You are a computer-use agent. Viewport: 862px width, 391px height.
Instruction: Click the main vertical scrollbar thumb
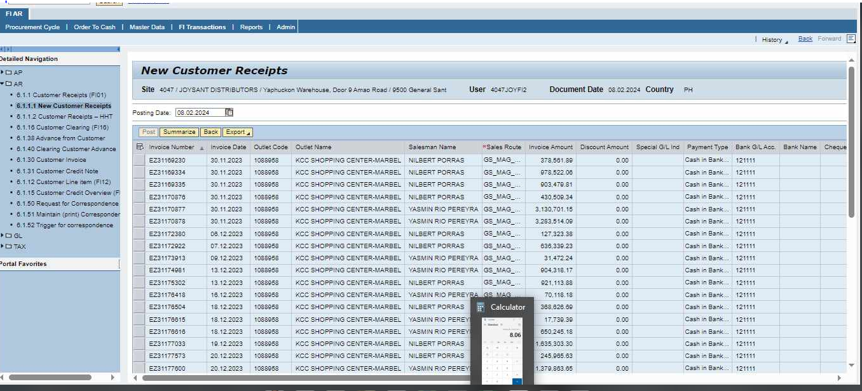click(x=851, y=141)
